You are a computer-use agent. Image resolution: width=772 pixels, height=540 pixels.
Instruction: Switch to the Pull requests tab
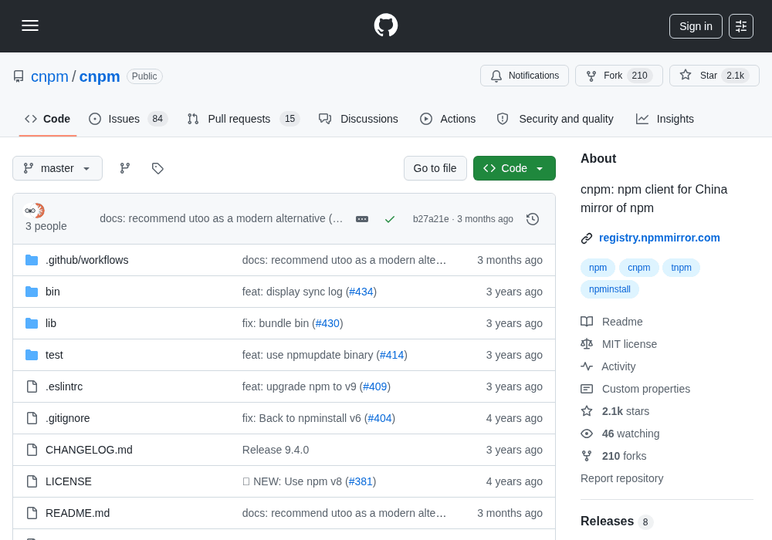(x=243, y=119)
